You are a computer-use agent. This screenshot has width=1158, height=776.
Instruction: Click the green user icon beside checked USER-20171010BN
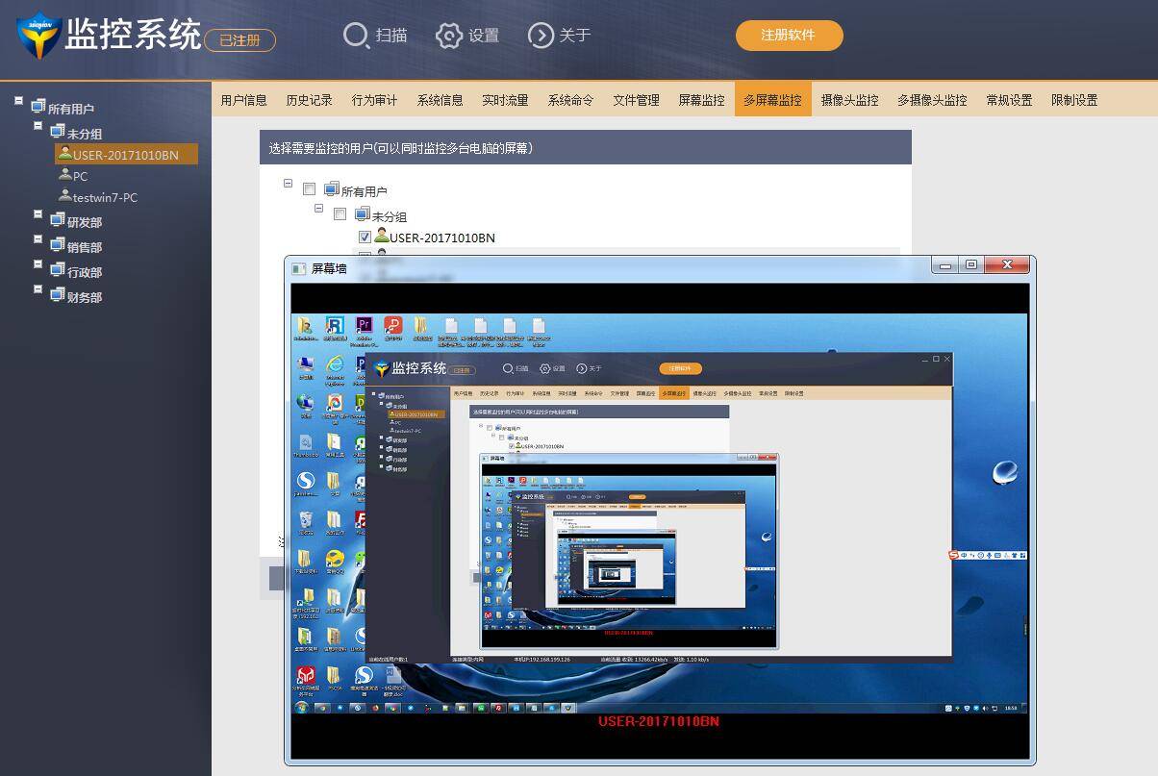pyautogui.click(x=382, y=236)
